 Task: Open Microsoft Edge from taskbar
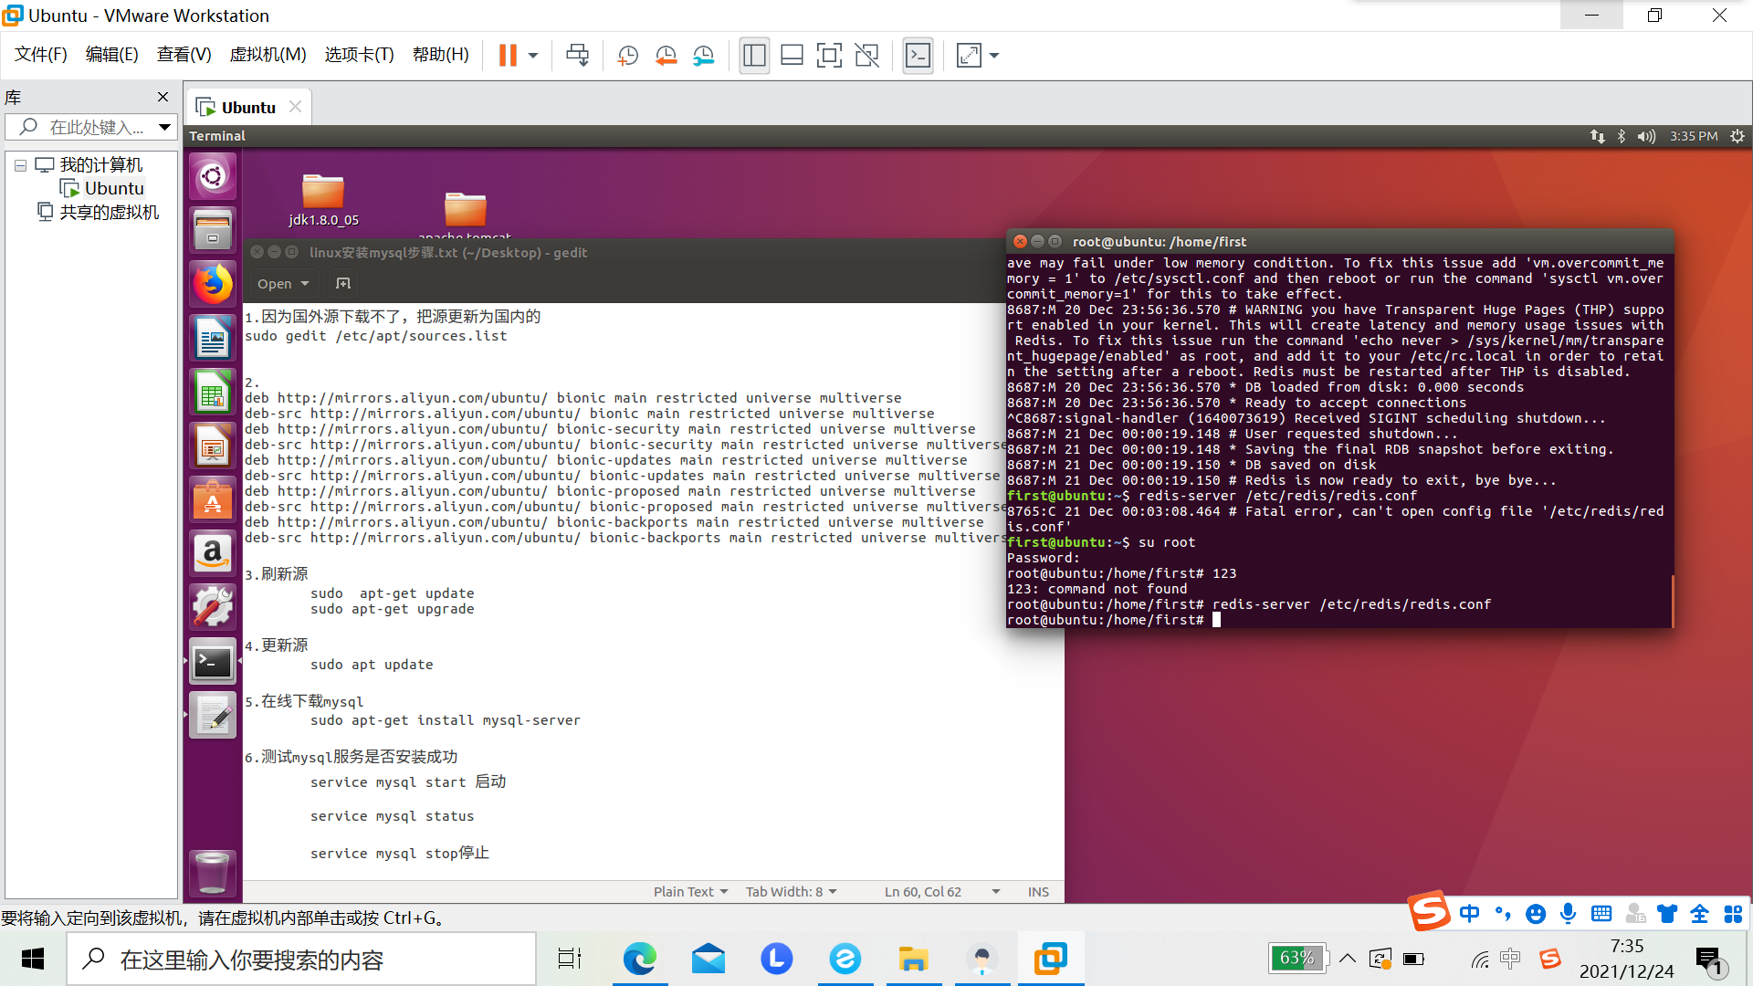[639, 959]
